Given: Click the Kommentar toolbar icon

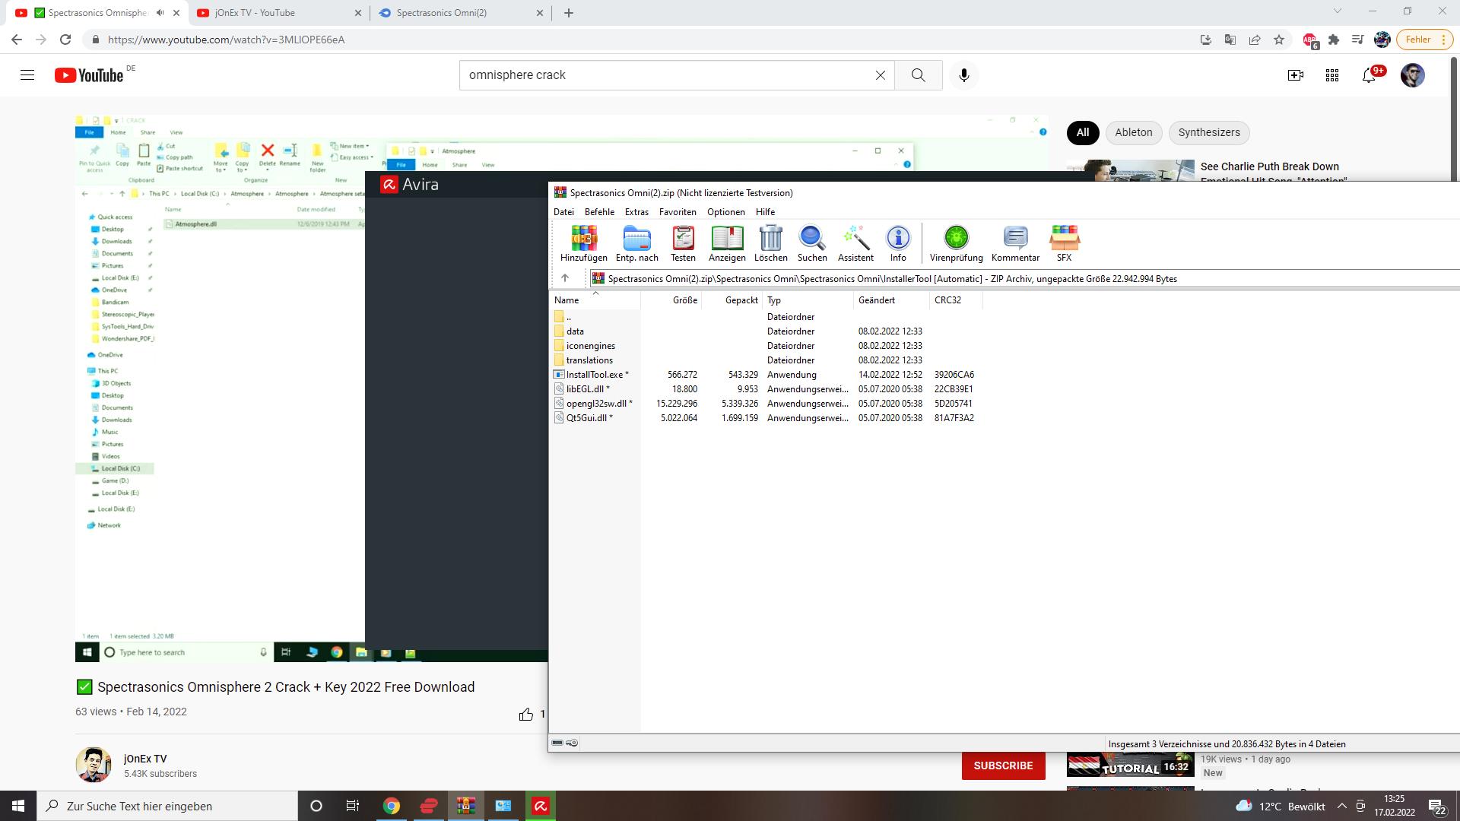Looking at the screenshot, I should click(x=1015, y=243).
